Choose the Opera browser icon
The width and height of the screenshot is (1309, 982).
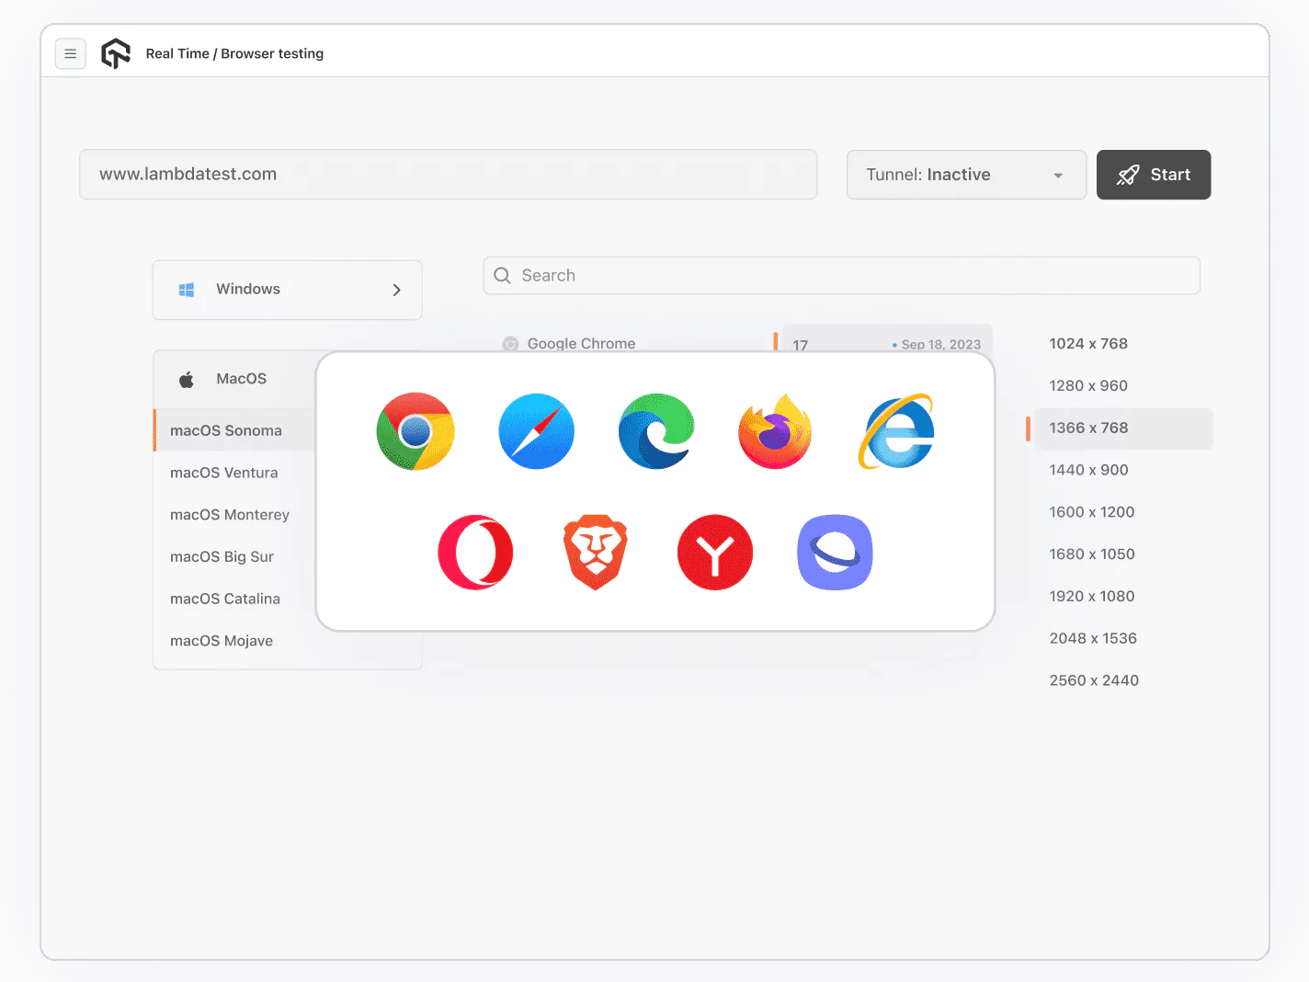475,552
